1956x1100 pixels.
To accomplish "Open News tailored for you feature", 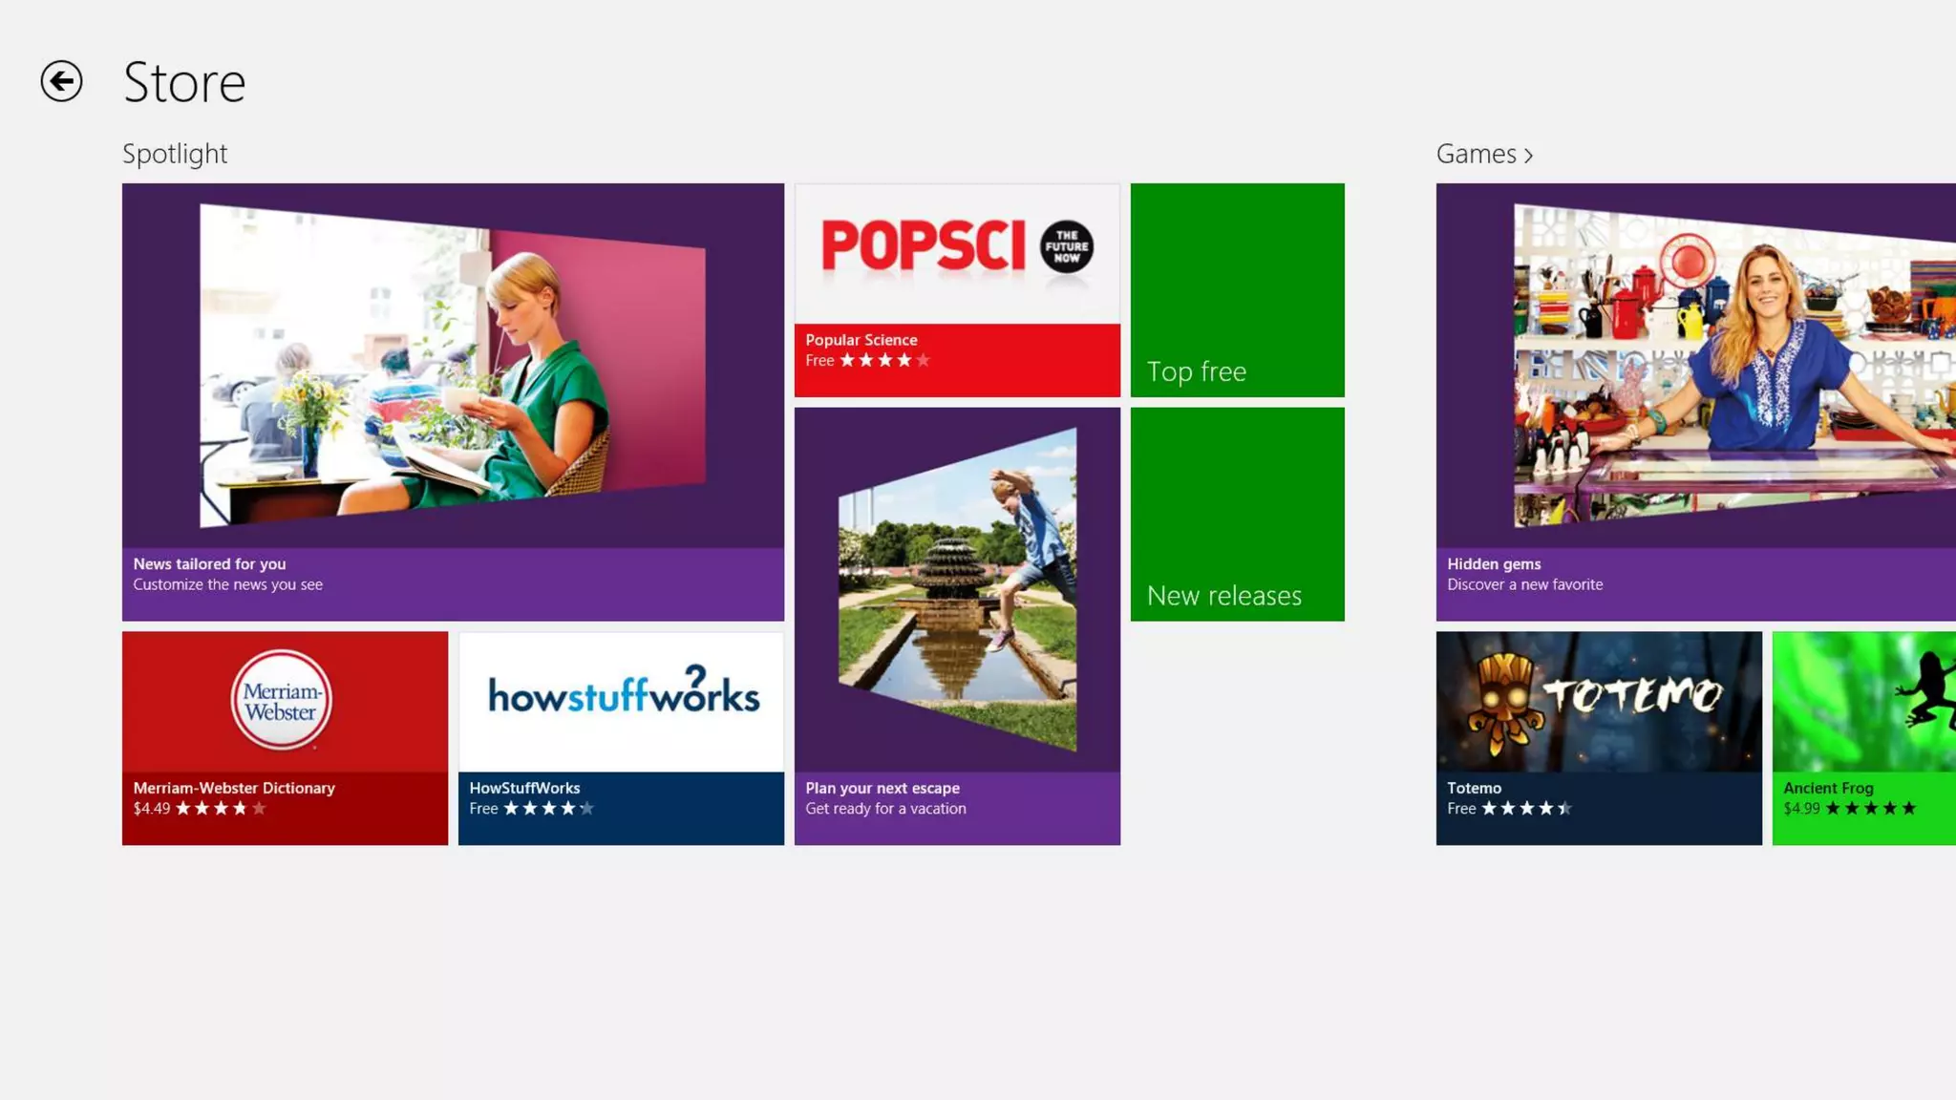I will click(x=453, y=401).
